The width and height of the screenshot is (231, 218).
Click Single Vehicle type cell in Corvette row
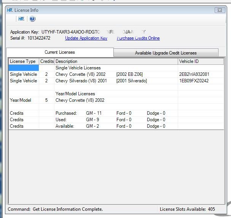pyautogui.click(x=24, y=74)
